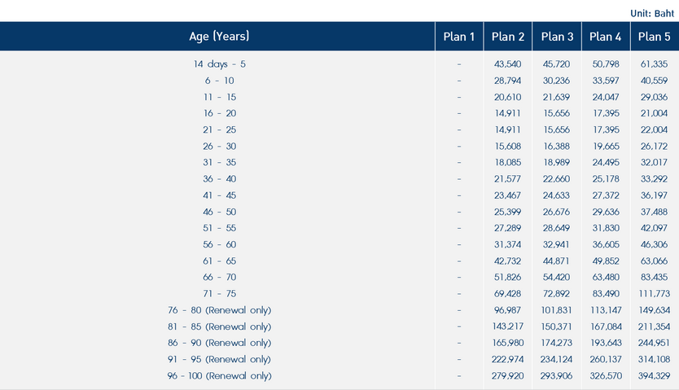Select the 36 - 40 age row label
The image size is (679, 390).
tap(219, 179)
